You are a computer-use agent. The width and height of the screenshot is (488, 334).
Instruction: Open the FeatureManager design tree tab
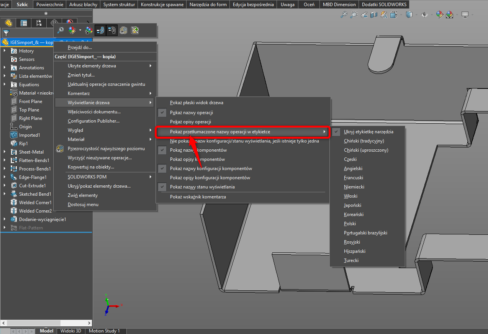8,23
